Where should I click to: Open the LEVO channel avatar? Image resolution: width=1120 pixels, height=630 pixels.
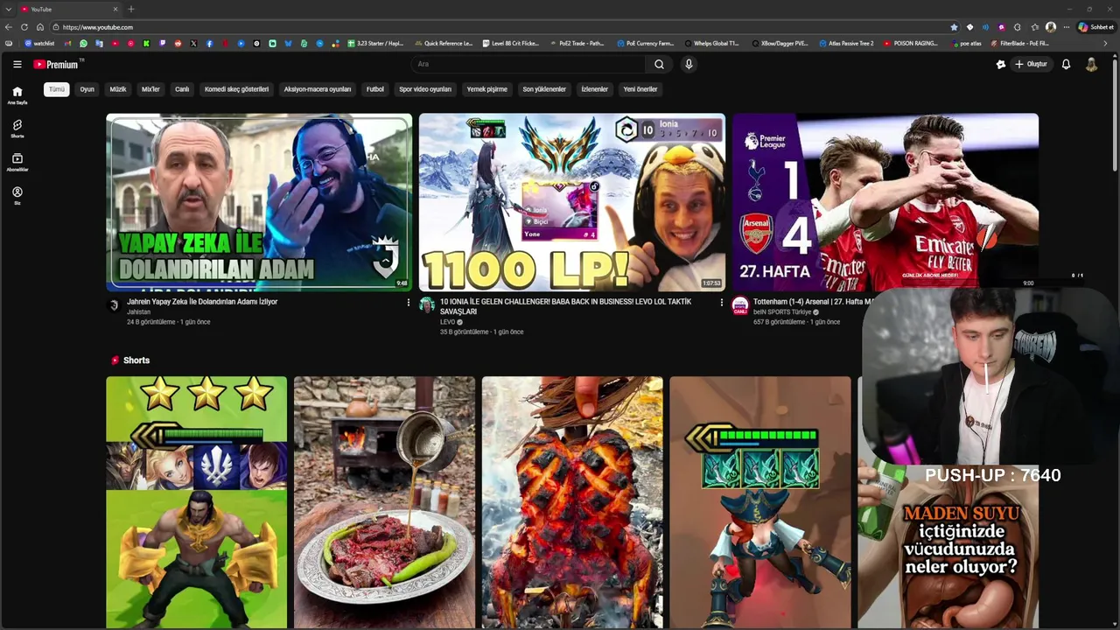(426, 304)
